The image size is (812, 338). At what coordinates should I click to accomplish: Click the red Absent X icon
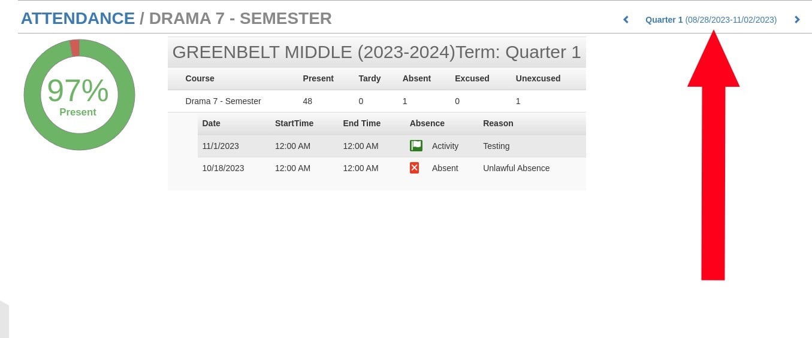pos(414,168)
